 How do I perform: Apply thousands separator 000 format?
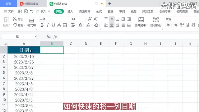(182, 25)
